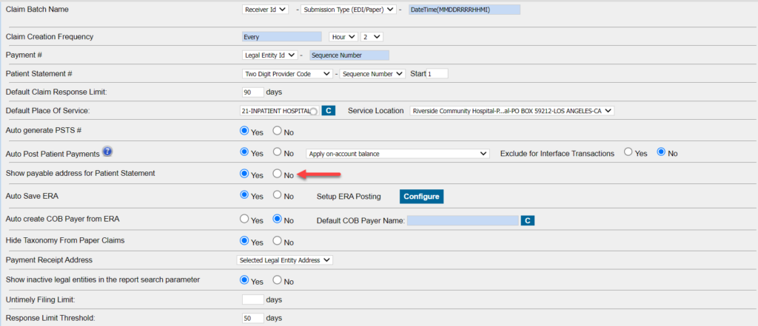Click the Configure button for ERA Posting
The width and height of the screenshot is (758, 326).
[421, 197]
